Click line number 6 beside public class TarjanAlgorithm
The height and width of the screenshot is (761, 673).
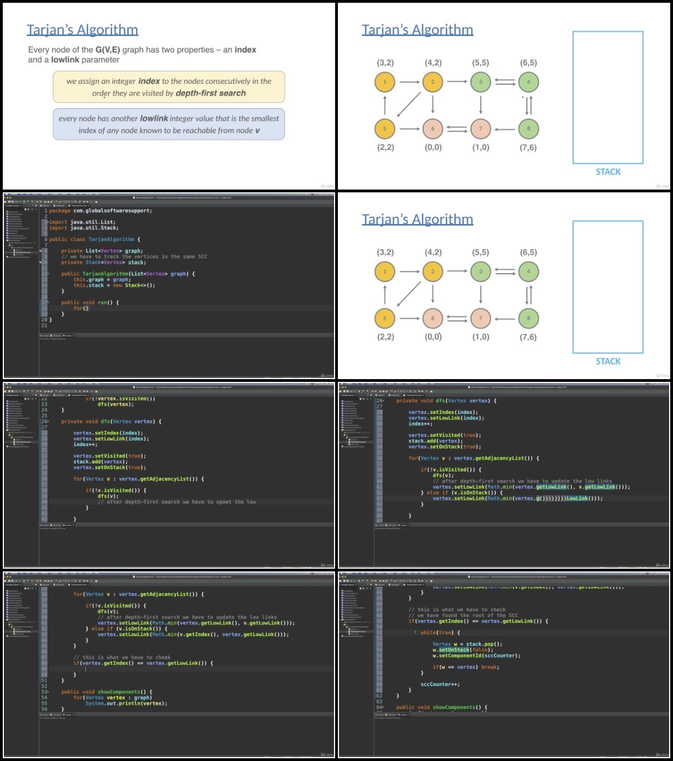point(46,239)
